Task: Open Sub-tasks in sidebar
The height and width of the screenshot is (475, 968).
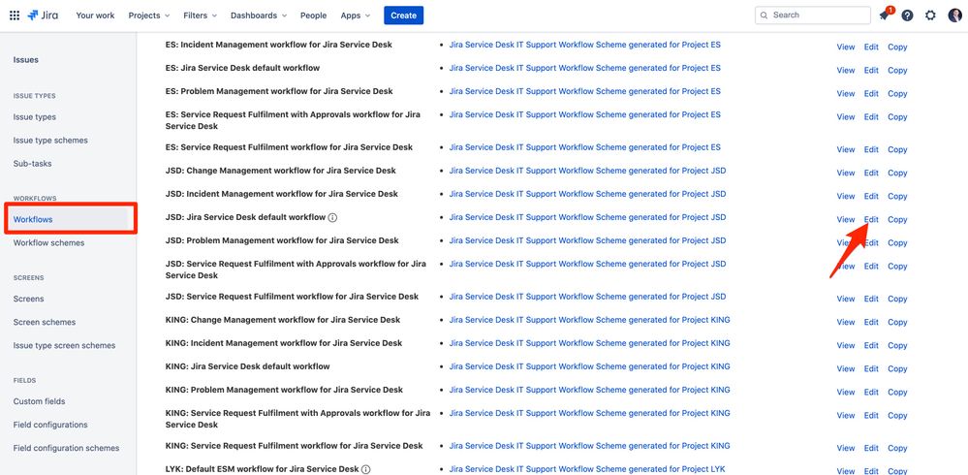Action: [33, 164]
